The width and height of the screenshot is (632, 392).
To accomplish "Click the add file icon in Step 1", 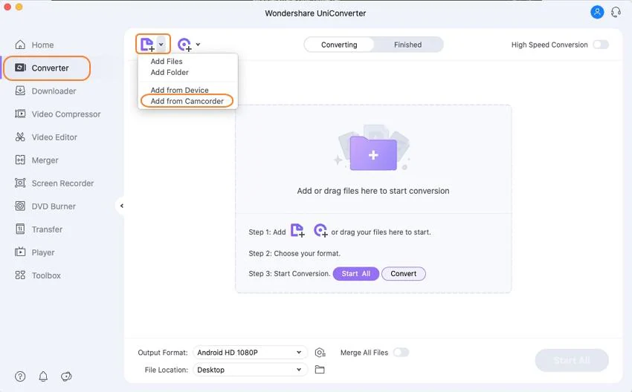I will click(x=298, y=231).
